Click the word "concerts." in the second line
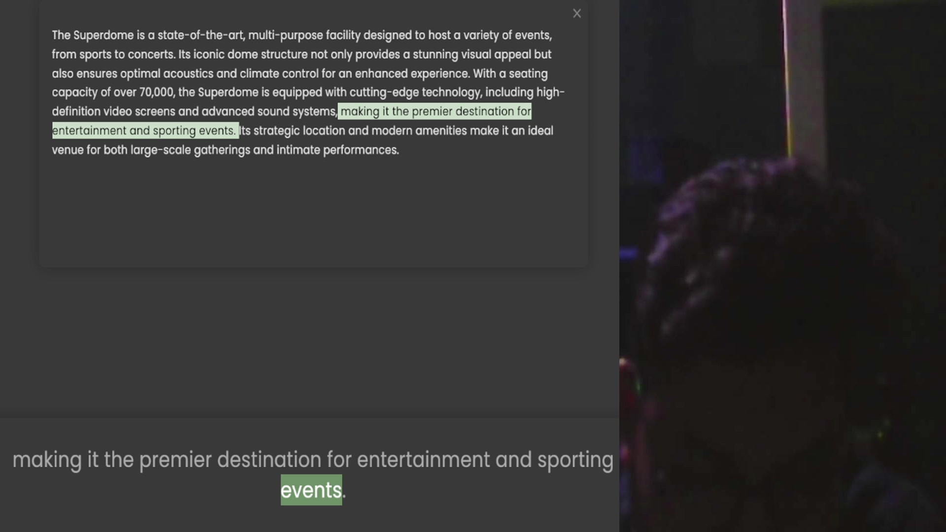This screenshot has height=532, width=946. 151,55
